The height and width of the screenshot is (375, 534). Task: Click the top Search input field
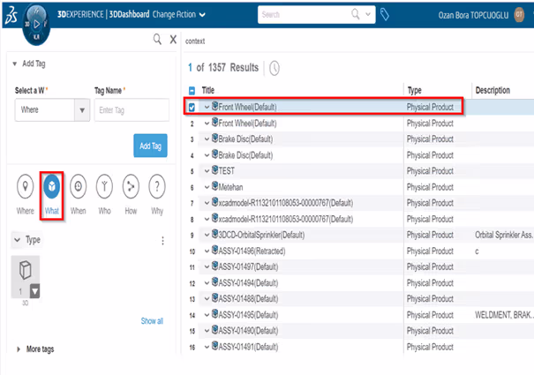tap(303, 15)
